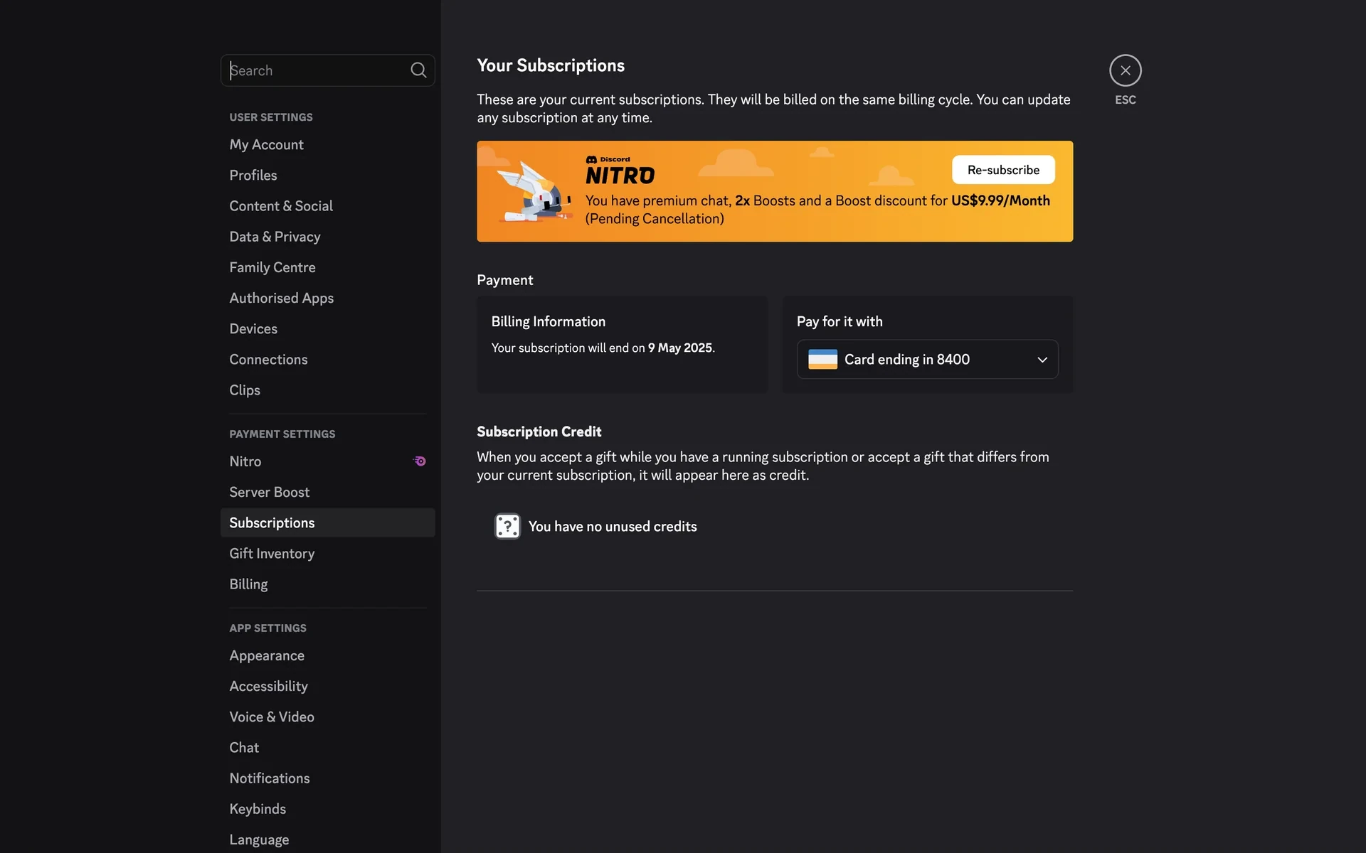Select Server Boost

tap(327, 492)
